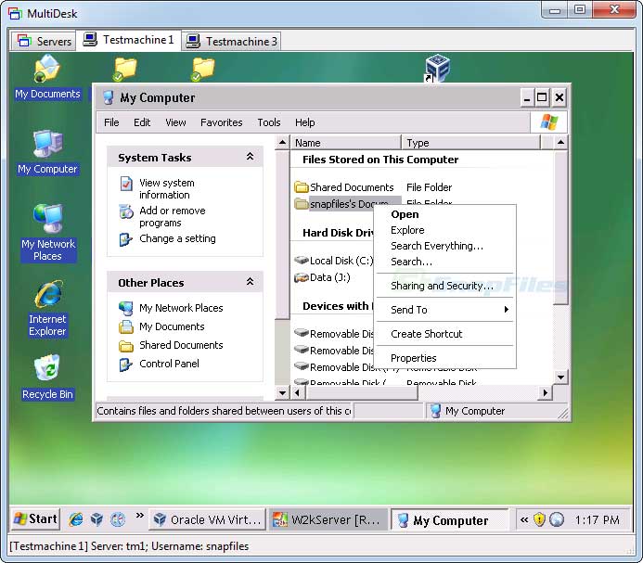Click Internet Explorer quick launch icon
This screenshot has width=643, height=563.
tap(76, 519)
